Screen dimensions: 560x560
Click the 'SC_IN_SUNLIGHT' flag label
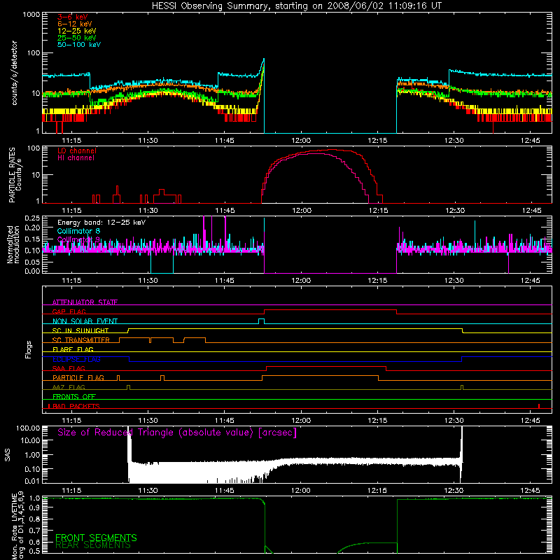tap(80, 330)
